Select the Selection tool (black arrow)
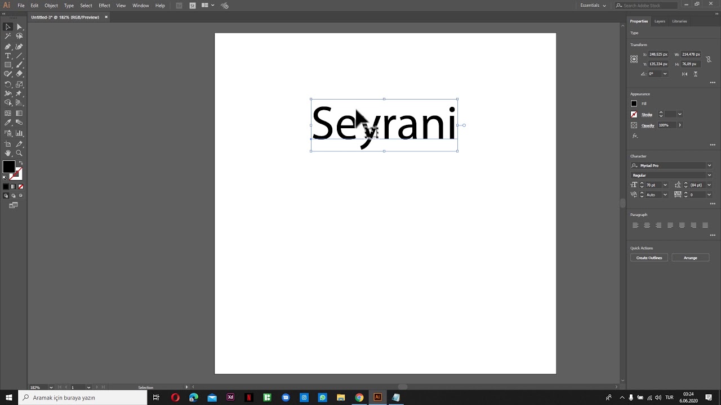Viewport: 721px width, 405px height. tap(8, 26)
